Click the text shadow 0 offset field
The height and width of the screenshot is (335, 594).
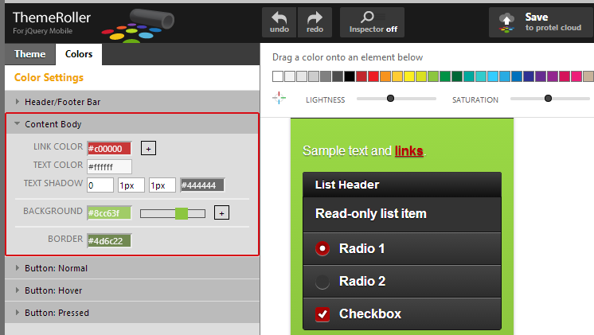(100, 185)
